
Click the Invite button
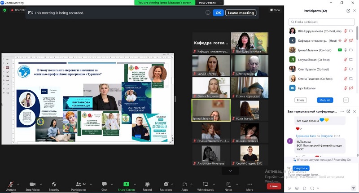point(300,100)
